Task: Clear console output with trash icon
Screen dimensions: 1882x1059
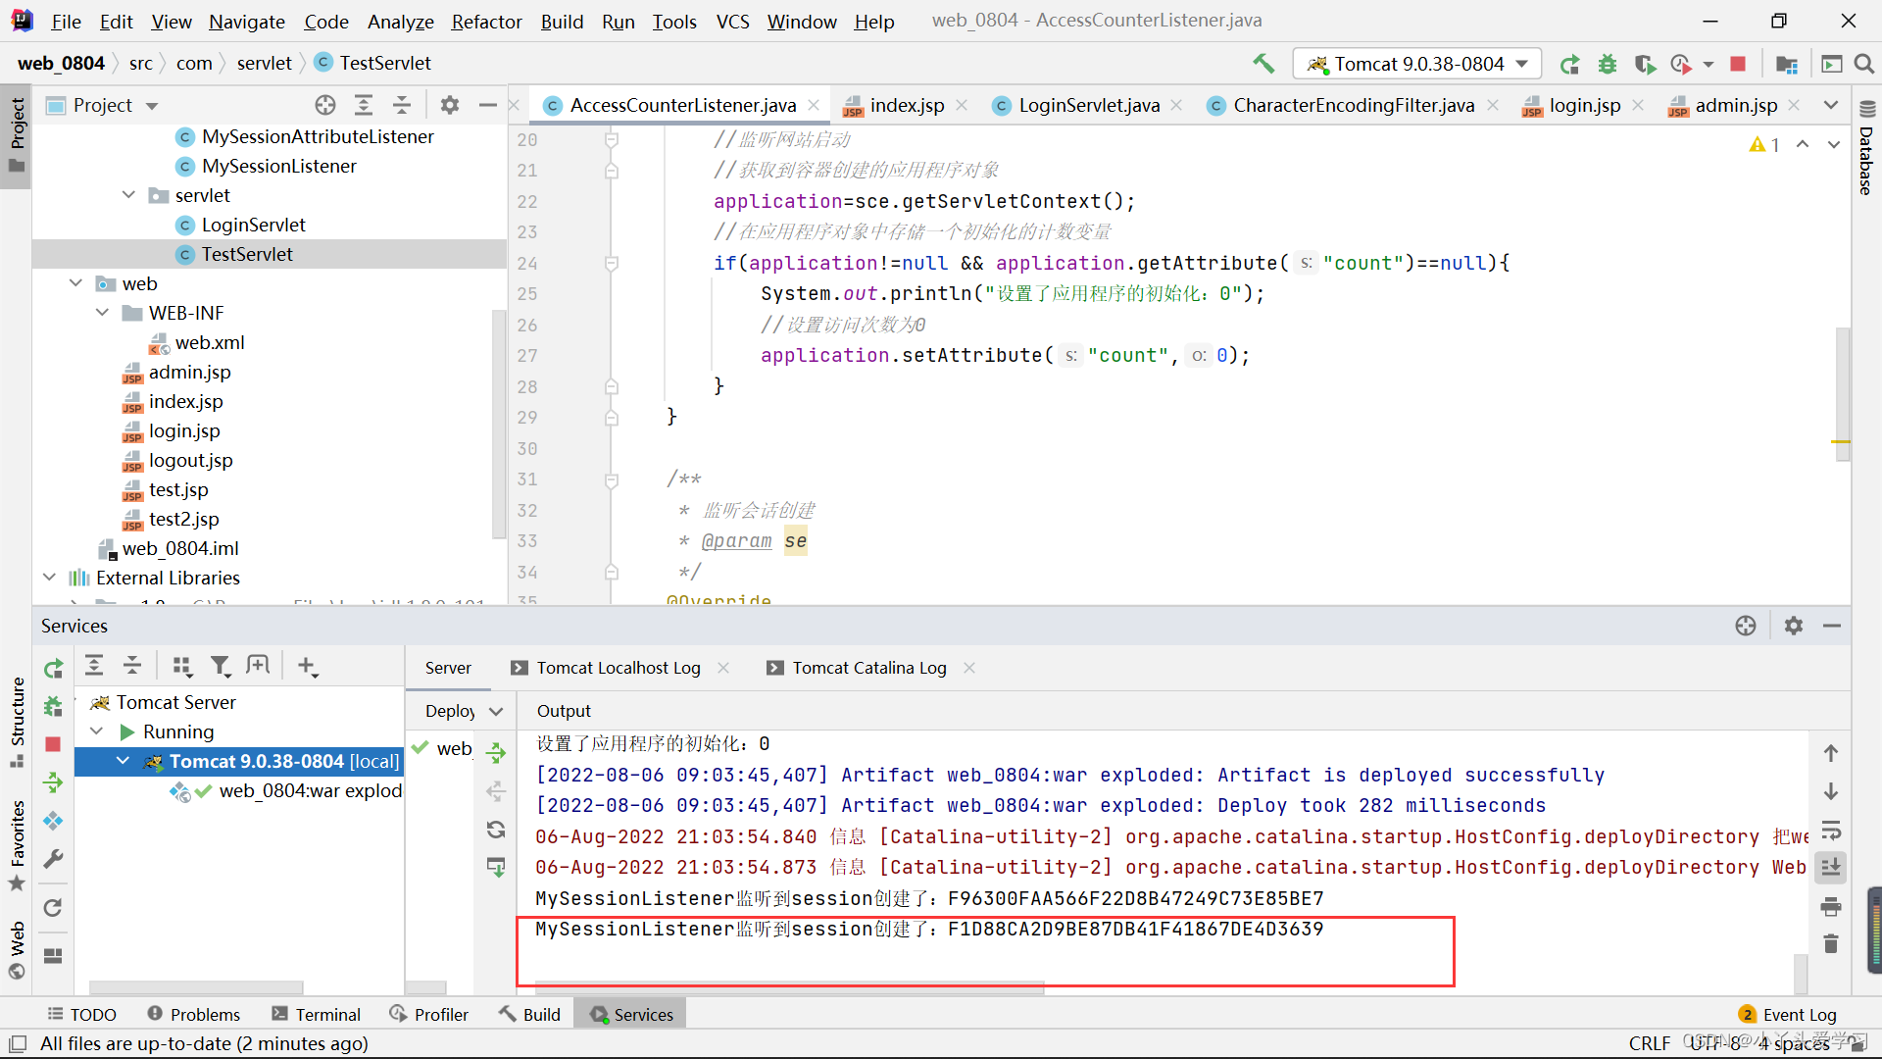Action: (1830, 943)
